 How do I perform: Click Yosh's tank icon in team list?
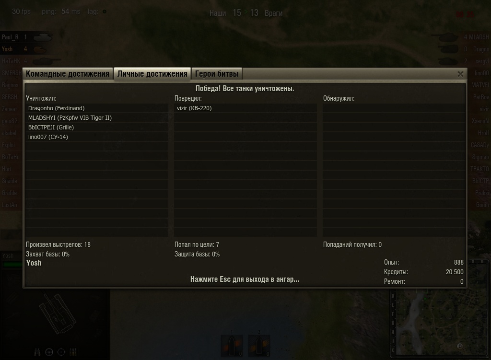pyautogui.click(x=39, y=49)
